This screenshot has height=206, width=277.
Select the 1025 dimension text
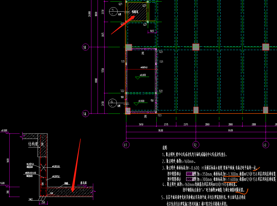[x=152, y=31]
